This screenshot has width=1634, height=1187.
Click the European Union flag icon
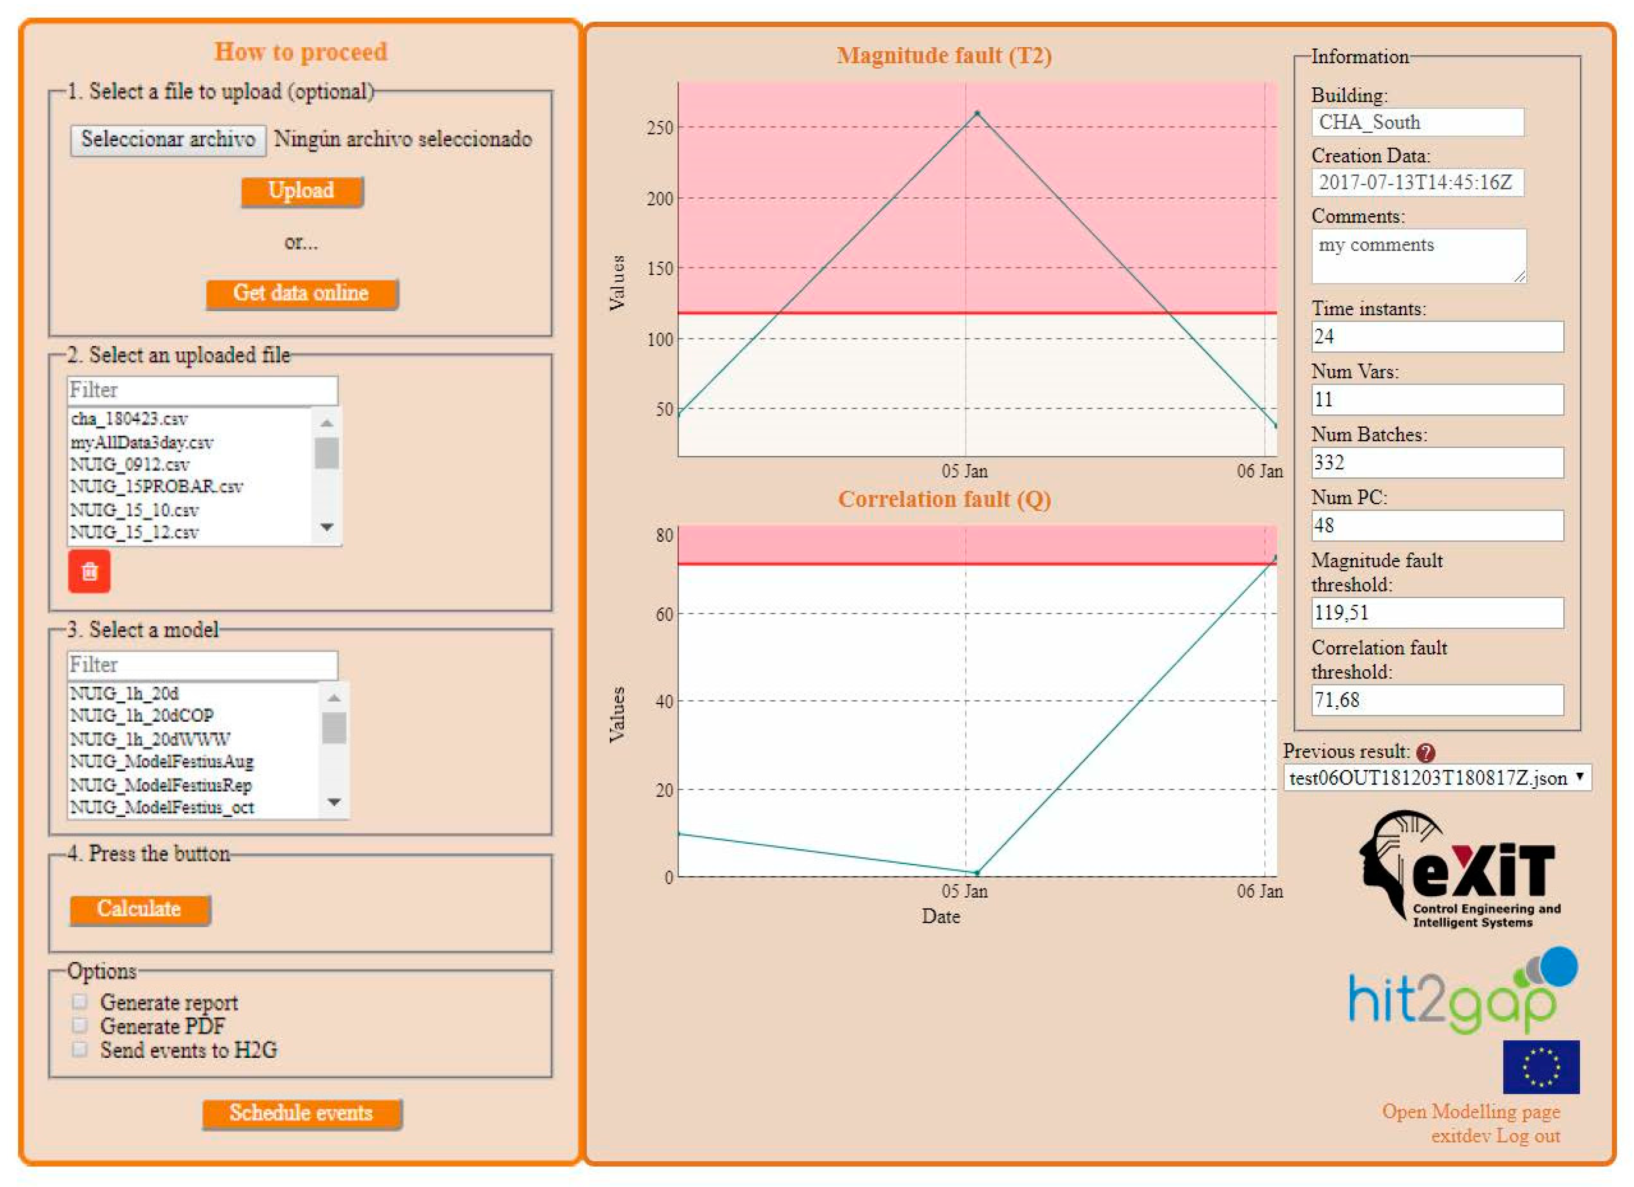[1540, 1067]
